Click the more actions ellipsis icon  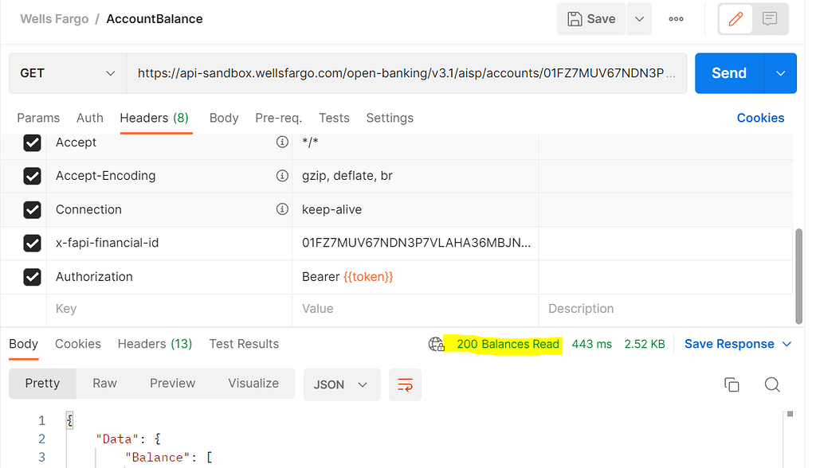click(x=676, y=18)
